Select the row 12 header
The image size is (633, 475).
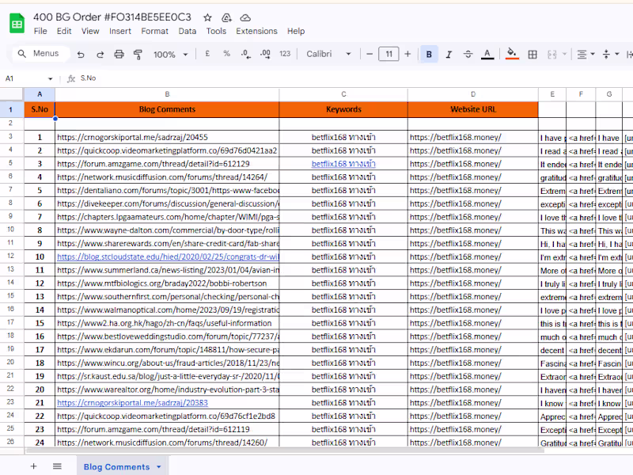tap(11, 256)
